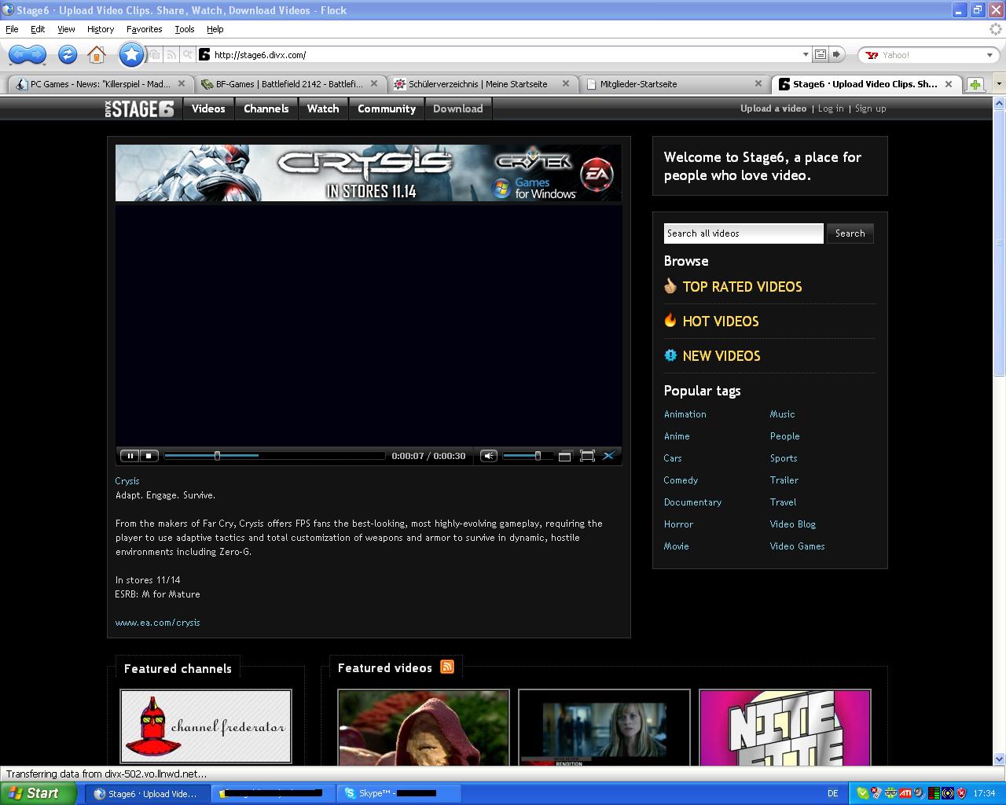Click the Go arrow next to address bar
Image resolution: width=1006 pixels, height=805 pixels.
[836, 54]
